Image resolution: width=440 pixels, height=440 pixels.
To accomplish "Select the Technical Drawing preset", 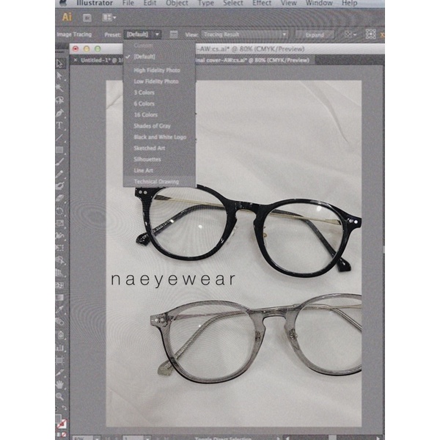I will pos(155,181).
